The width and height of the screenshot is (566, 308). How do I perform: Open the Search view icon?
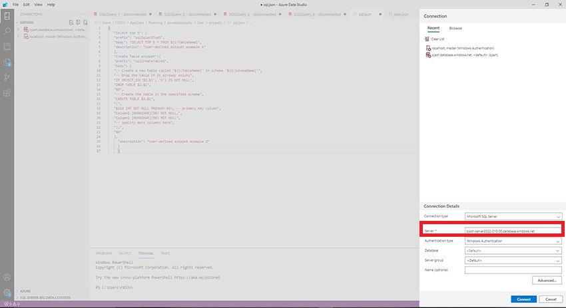tap(7, 31)
